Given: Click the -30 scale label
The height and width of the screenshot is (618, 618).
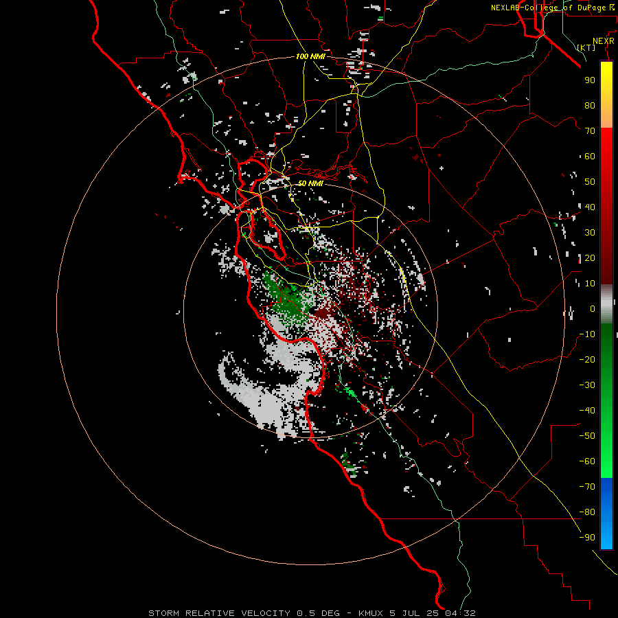Looking at the screenshot, I should pos(587,385).
